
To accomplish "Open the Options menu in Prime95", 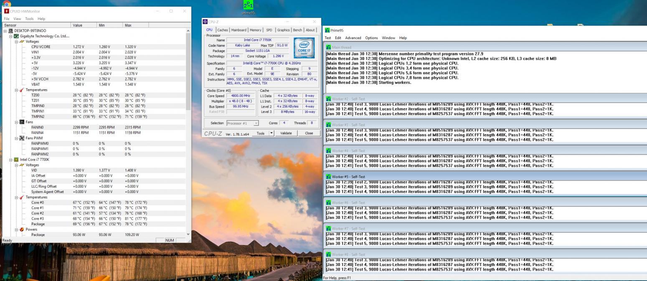I will coord(371,38).
